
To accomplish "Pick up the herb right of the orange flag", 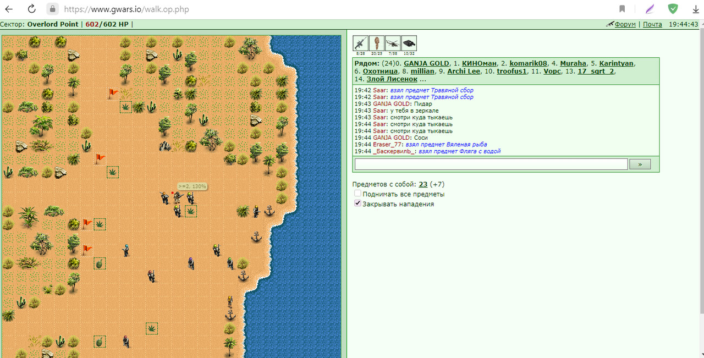I will click(100, 224).
